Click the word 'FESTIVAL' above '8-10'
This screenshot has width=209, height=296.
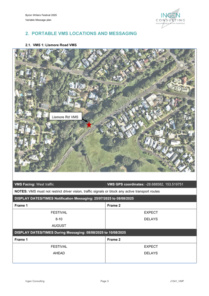[59, 212]
